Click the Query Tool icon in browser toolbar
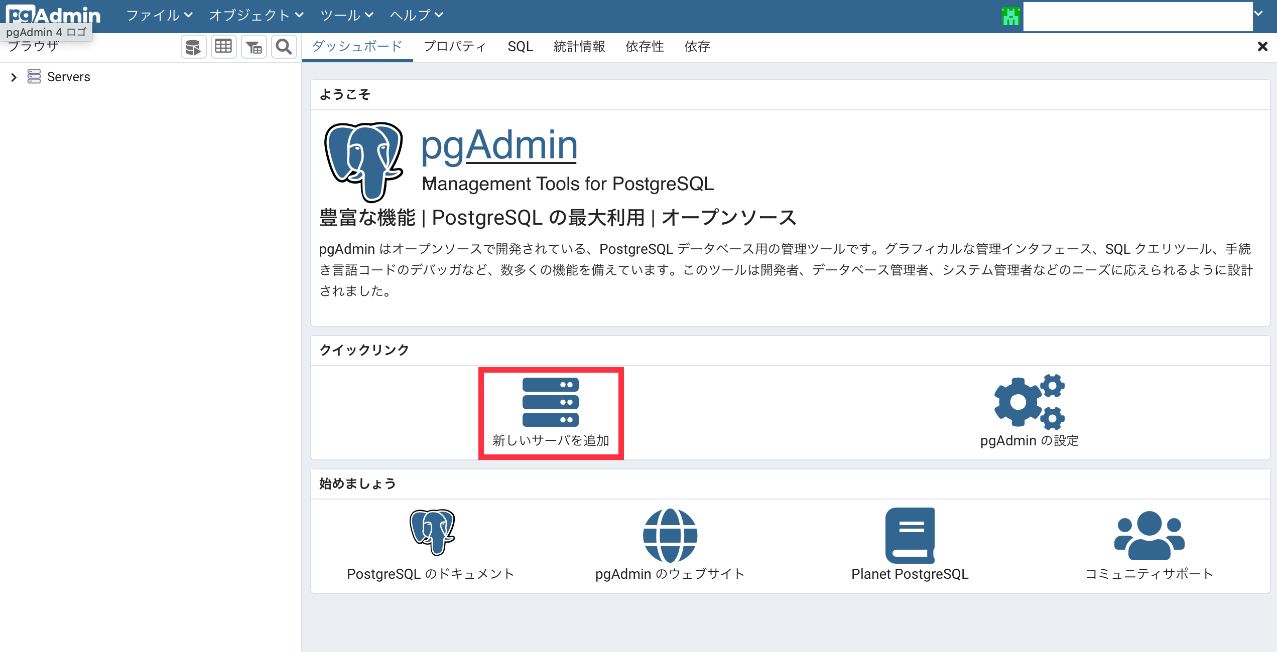 click(193, 47)
